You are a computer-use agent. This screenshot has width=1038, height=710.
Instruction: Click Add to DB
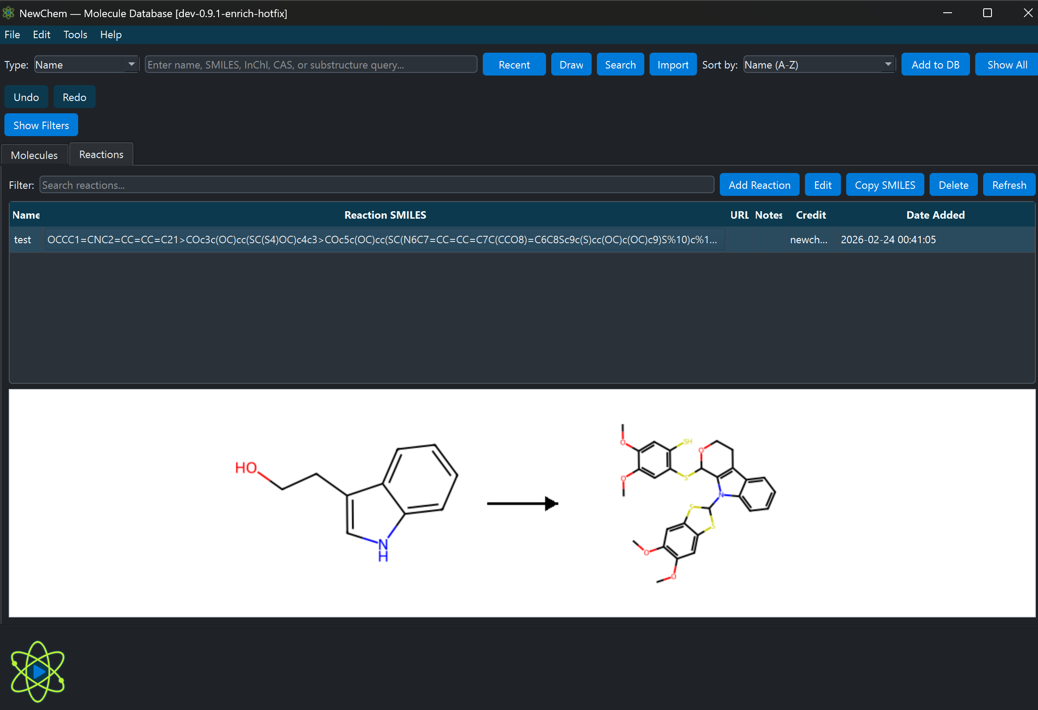(935, 64)
